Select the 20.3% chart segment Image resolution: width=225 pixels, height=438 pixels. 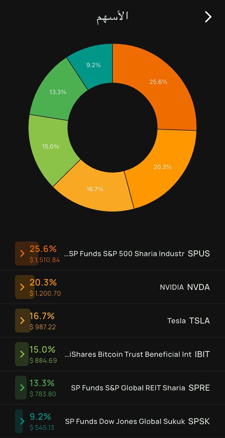coord(163,167)
